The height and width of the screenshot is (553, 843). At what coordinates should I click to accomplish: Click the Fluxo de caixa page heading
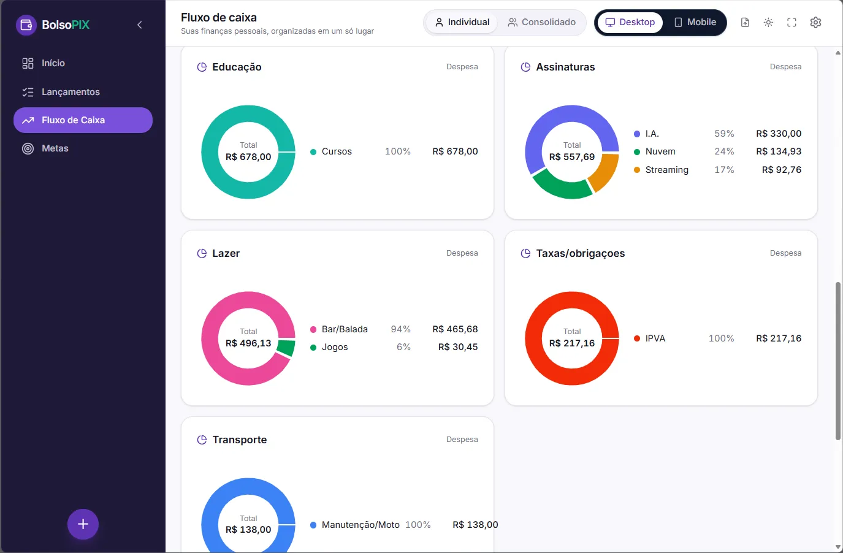[219, 18]
